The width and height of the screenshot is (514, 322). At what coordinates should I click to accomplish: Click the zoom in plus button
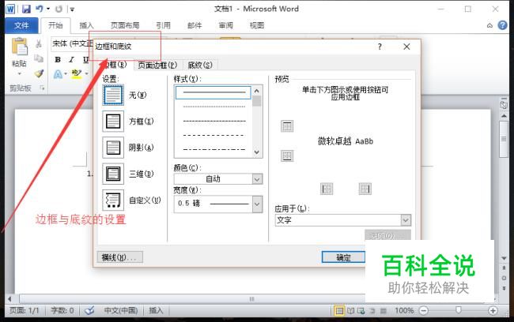pos(493,310)
